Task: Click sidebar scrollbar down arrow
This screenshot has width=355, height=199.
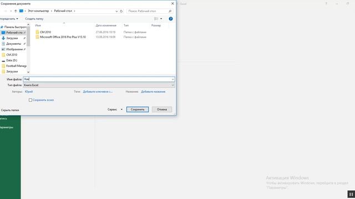Action: (x=28, y=72)
